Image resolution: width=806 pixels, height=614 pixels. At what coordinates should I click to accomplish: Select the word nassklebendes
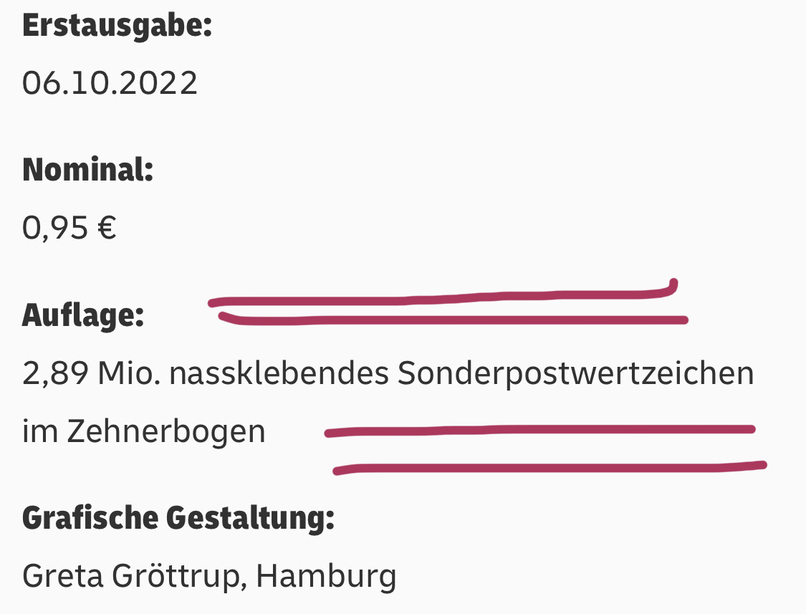pos(279,374)
